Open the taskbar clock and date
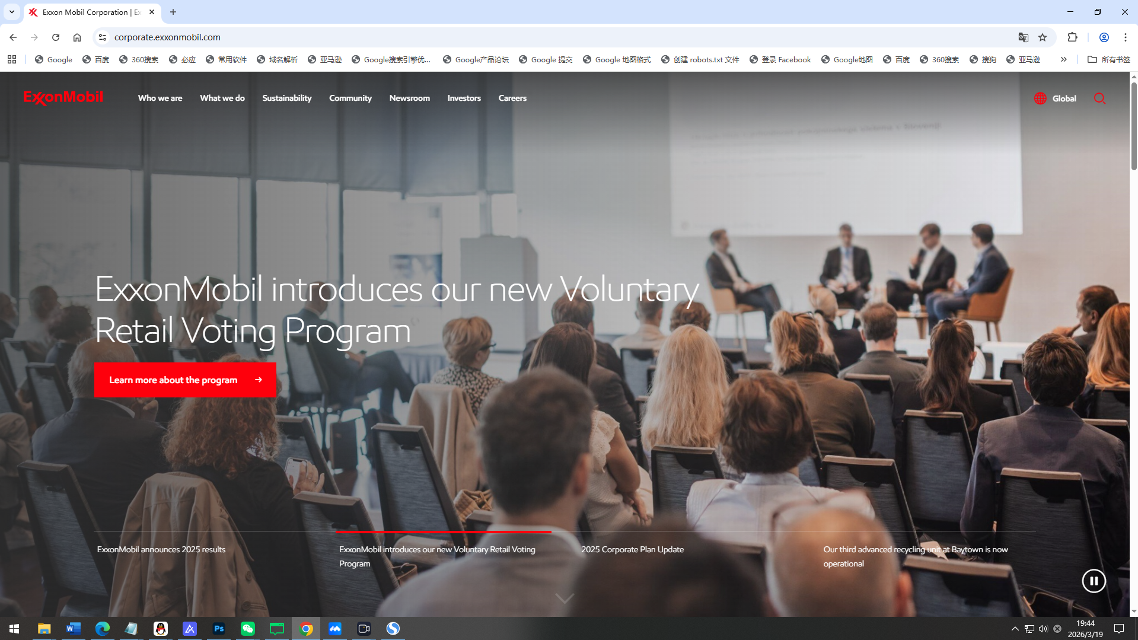The height and width of the screenshot is (640, 1138). pyautogui.click(x=1085, y=628)
